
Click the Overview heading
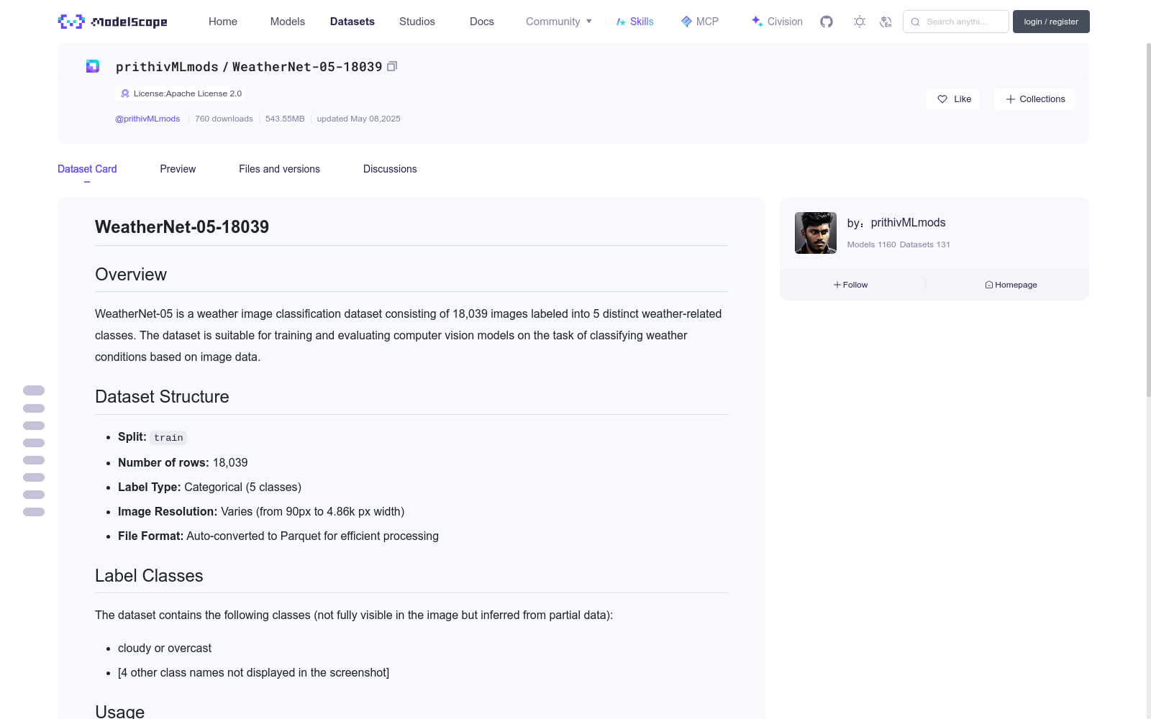[x=131, y=275]
